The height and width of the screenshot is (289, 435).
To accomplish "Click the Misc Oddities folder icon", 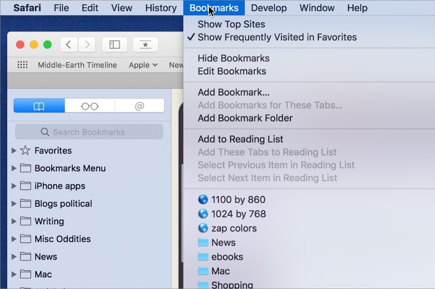I will (x=26, y=239).
